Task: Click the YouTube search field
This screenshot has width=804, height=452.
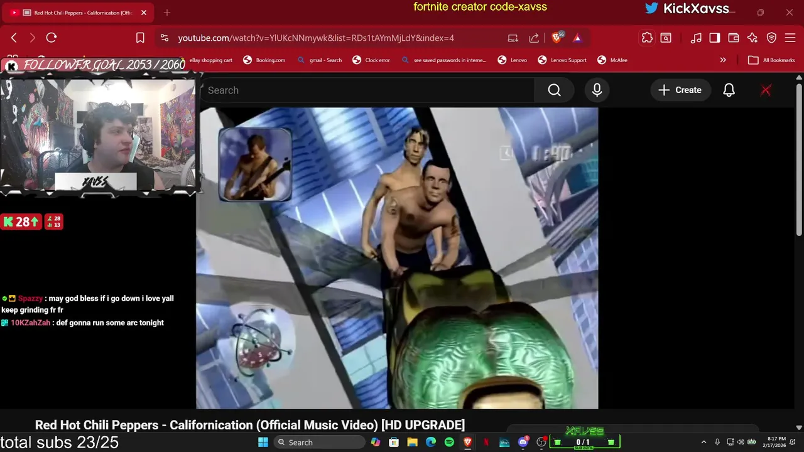Action: (x=367, y=90)
